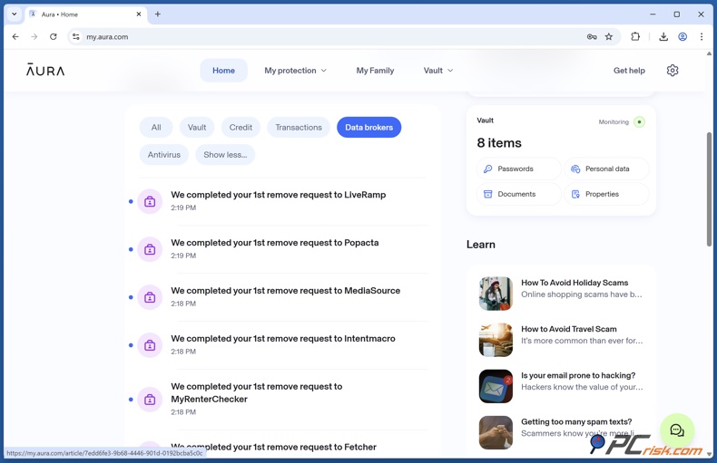Open the Holiday Scams article thumbnail
Screen dimensions: 717x463
pos(496,294)
